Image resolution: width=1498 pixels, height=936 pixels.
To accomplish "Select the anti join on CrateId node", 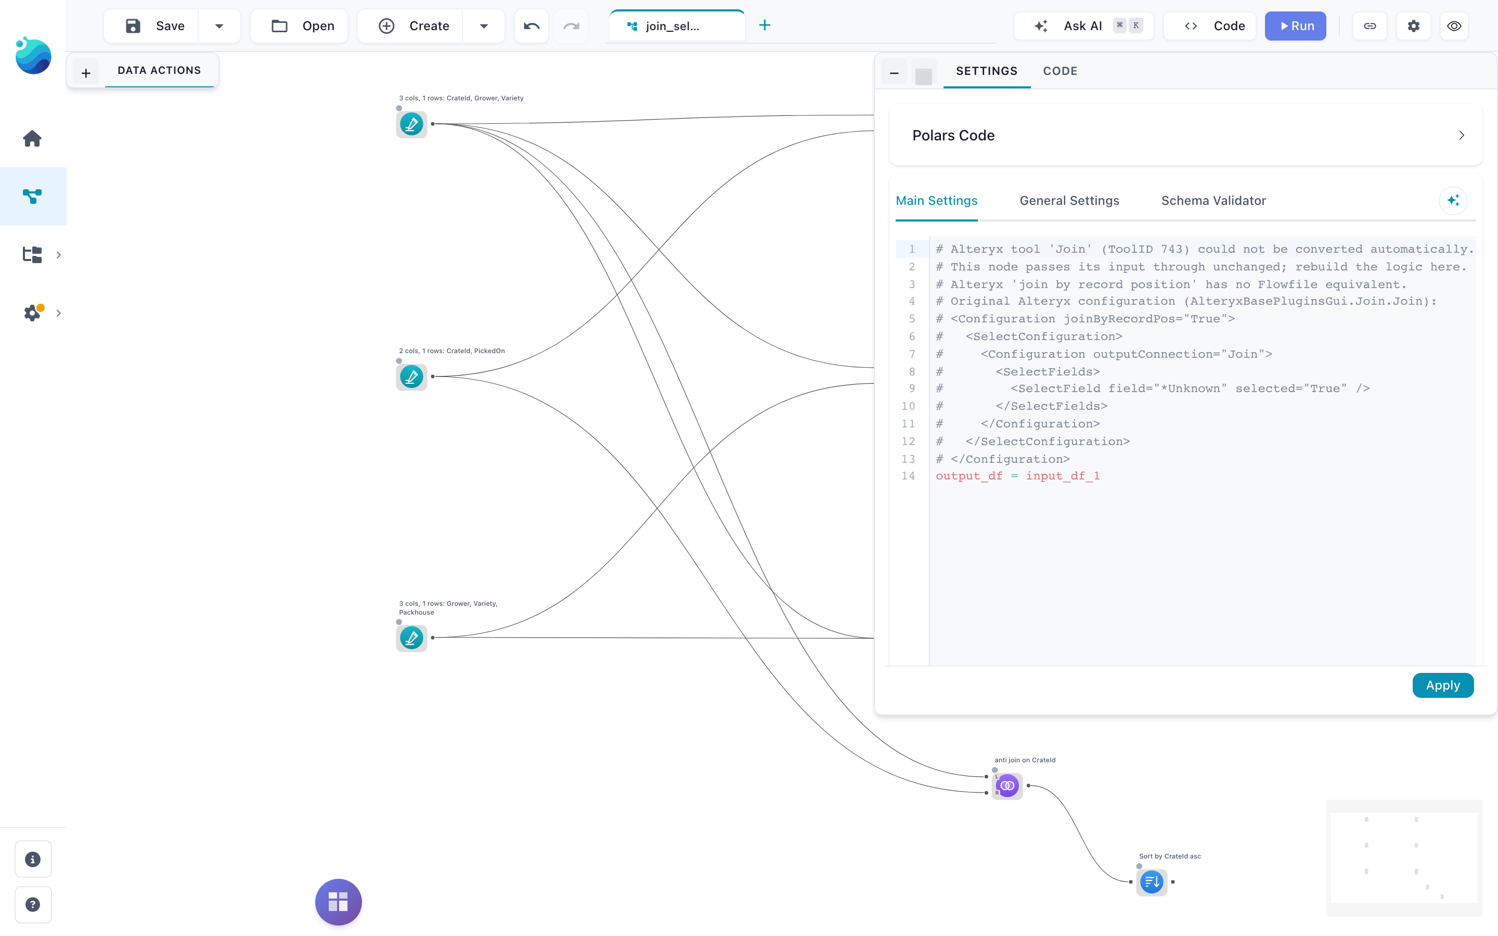I will pos(1007,786).
